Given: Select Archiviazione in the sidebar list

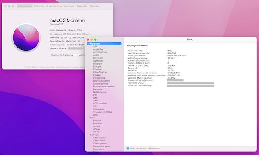Looking at the screenshot, I should click(100, 52).
